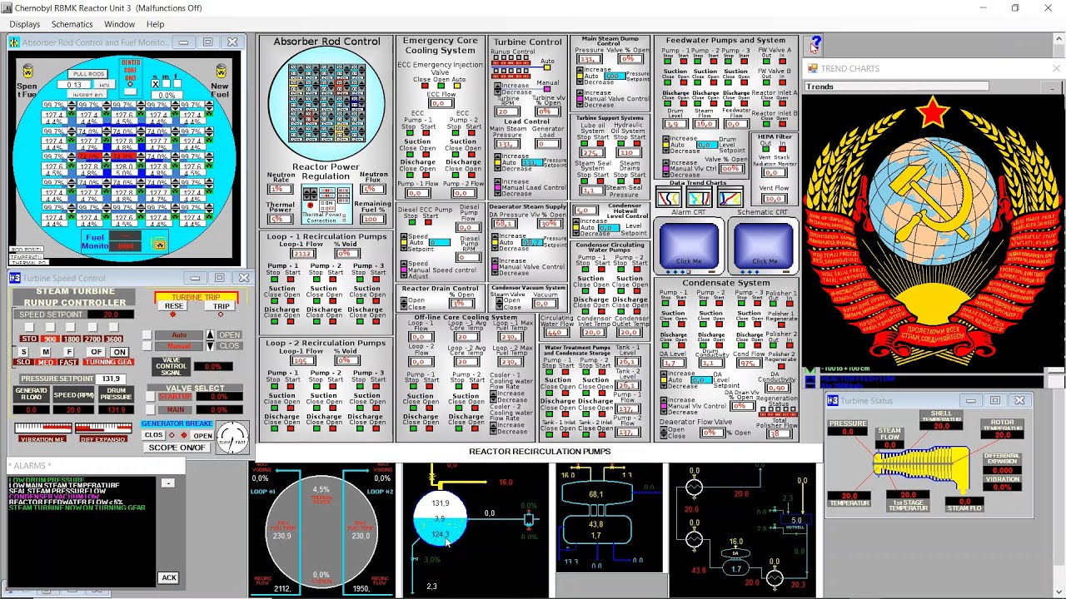This screenshot has width=1066, height=599.
Task: Click the PULL RODS button
Action: pos(88,74)
